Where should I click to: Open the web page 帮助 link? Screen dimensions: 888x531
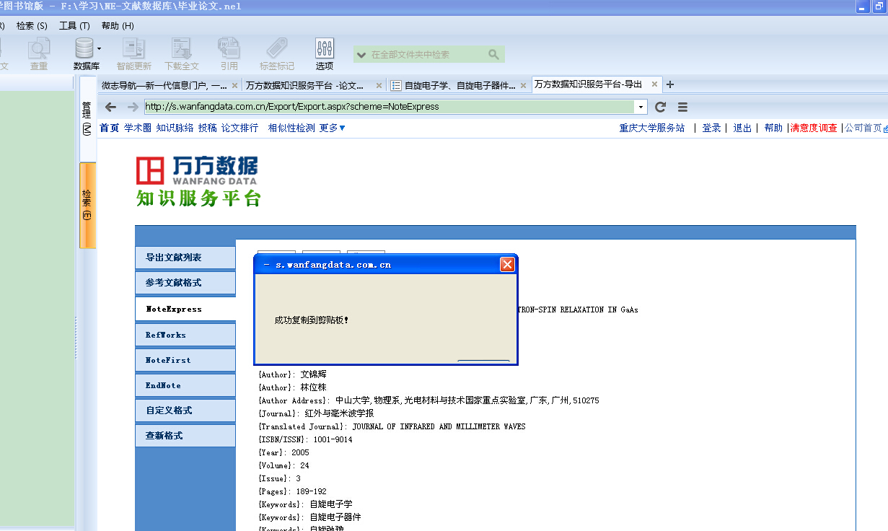tap(773, 128)
